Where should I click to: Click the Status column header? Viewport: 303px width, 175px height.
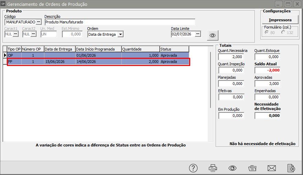coord(174,49)
